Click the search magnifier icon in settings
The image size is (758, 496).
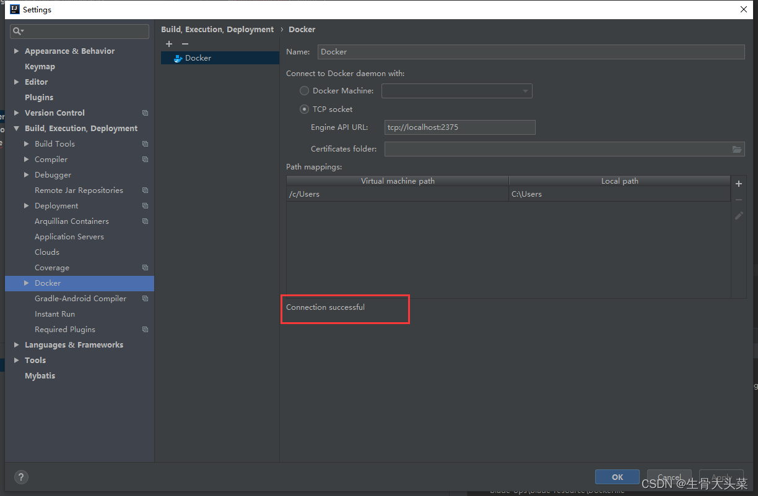pos(18,31)
